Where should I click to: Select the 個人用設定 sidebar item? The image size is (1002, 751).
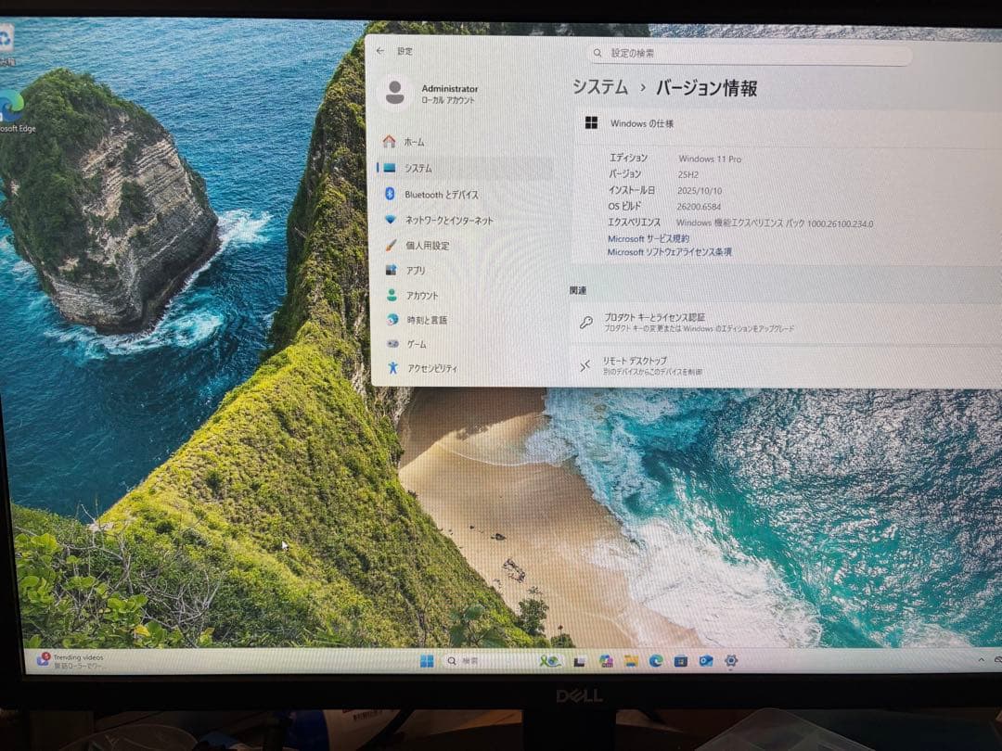click(x=427, y=245)
